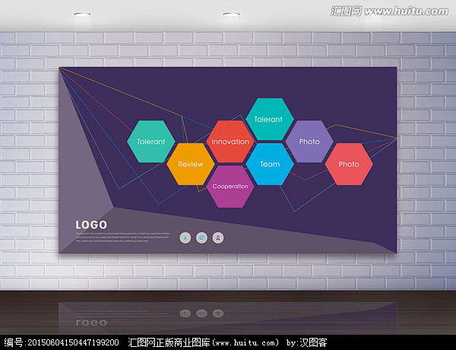Click the middle round chat bubble icon
The image size is (456, 350).
pos(201,237)
